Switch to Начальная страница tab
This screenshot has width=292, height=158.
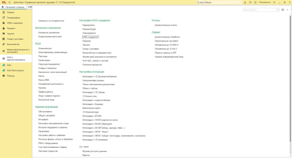[x=13, y=7]
